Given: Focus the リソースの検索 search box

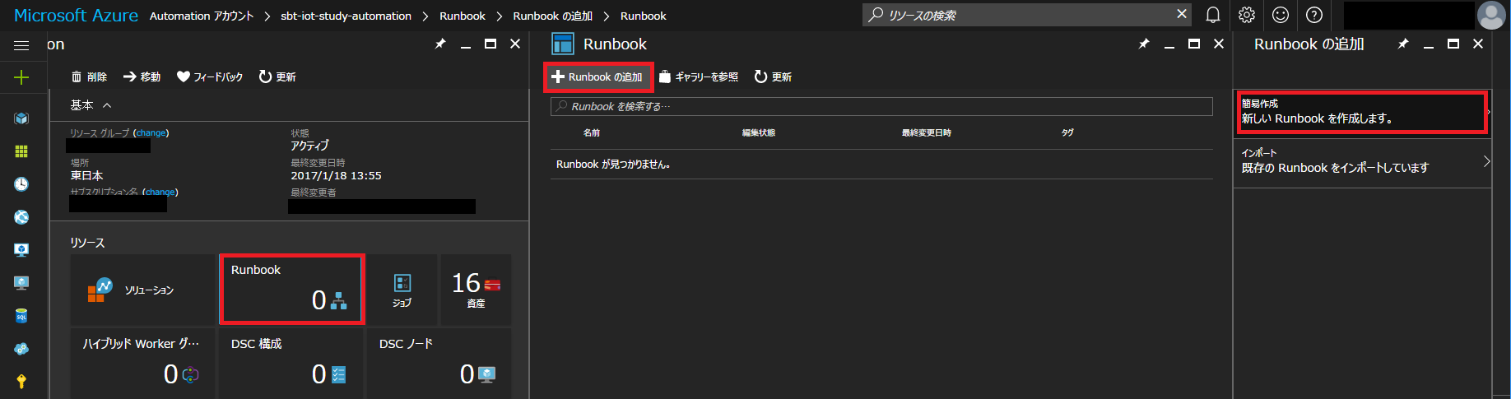Looking at the screenshot, I should coord(1027,15).
